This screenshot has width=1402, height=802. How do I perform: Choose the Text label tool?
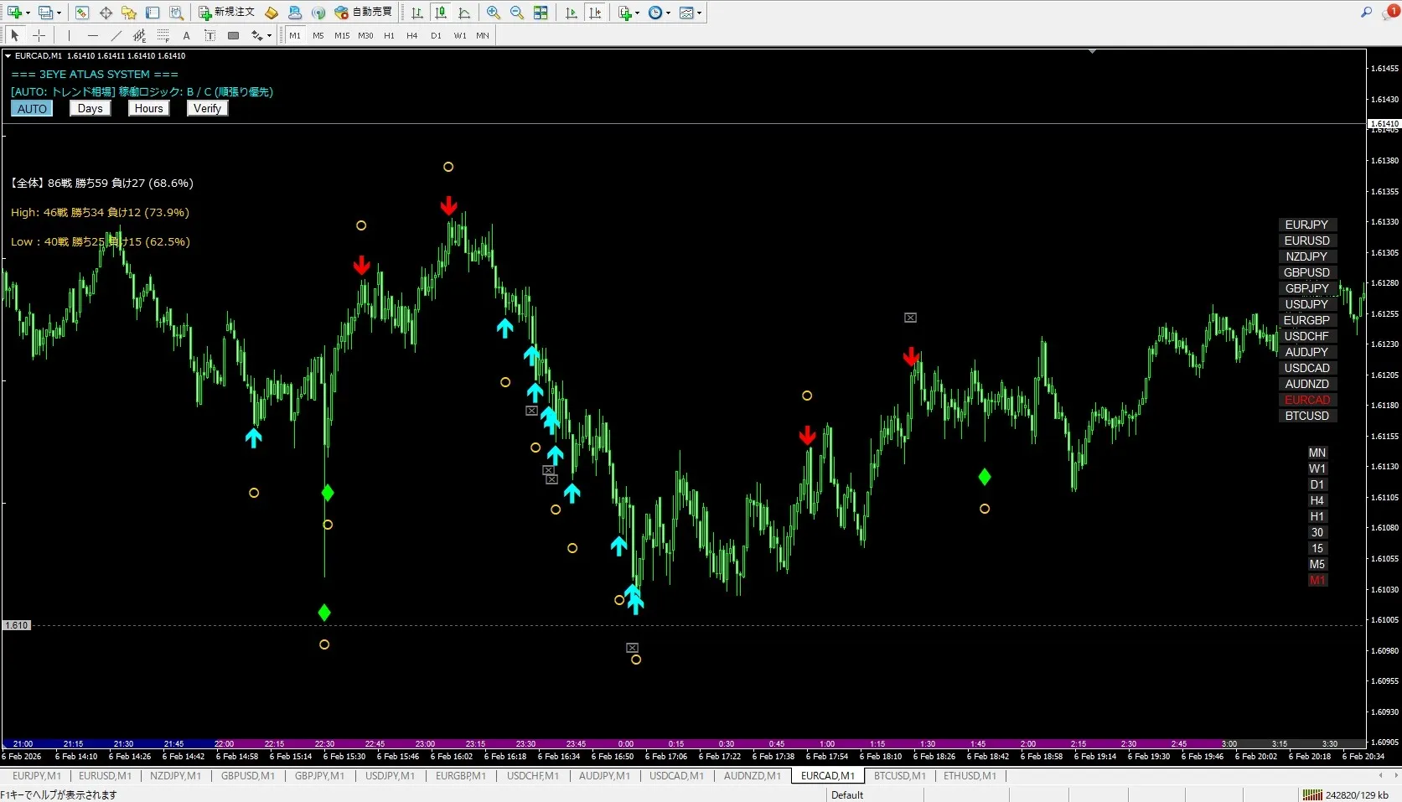tap(186, 35)
